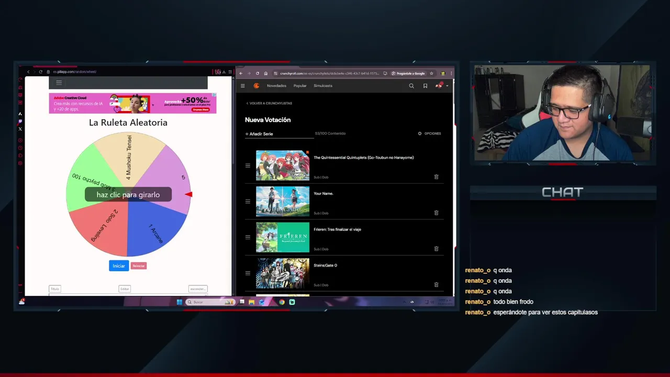670x377 pixels.
Task: Open the Novedades menu
Action: coord(276,86)
